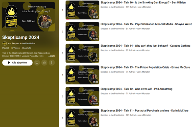Click channel name under Talk 11 with 109 Aufrufe

coord(112,115)
